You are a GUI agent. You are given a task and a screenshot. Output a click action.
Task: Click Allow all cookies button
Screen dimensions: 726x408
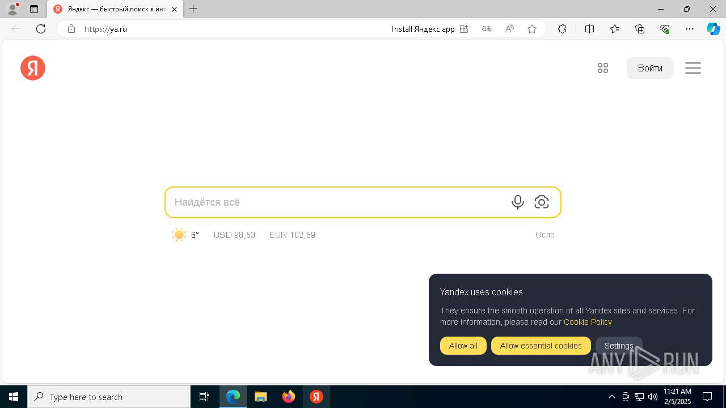pyautogui.click(x=463, y=346)
